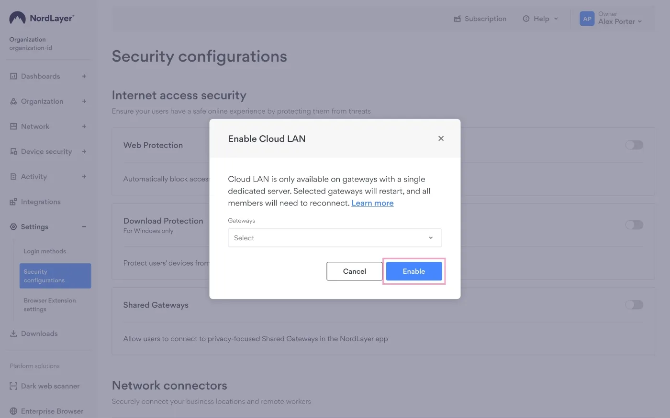This screenshot has height=418, width=670.
Task: Open Browser Extension settings
Action: tap(50, 304)
